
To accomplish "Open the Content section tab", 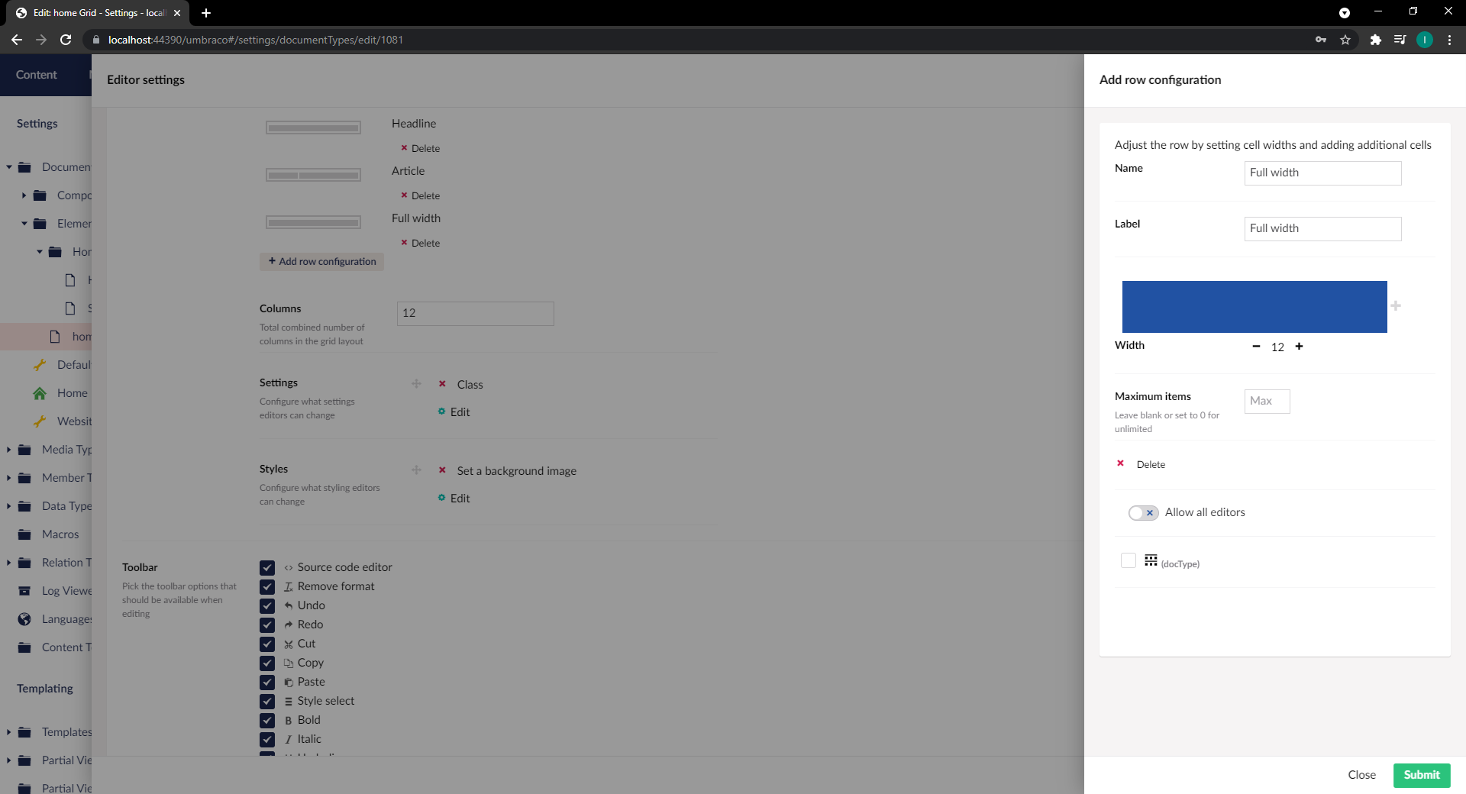I will click(37, 75).
